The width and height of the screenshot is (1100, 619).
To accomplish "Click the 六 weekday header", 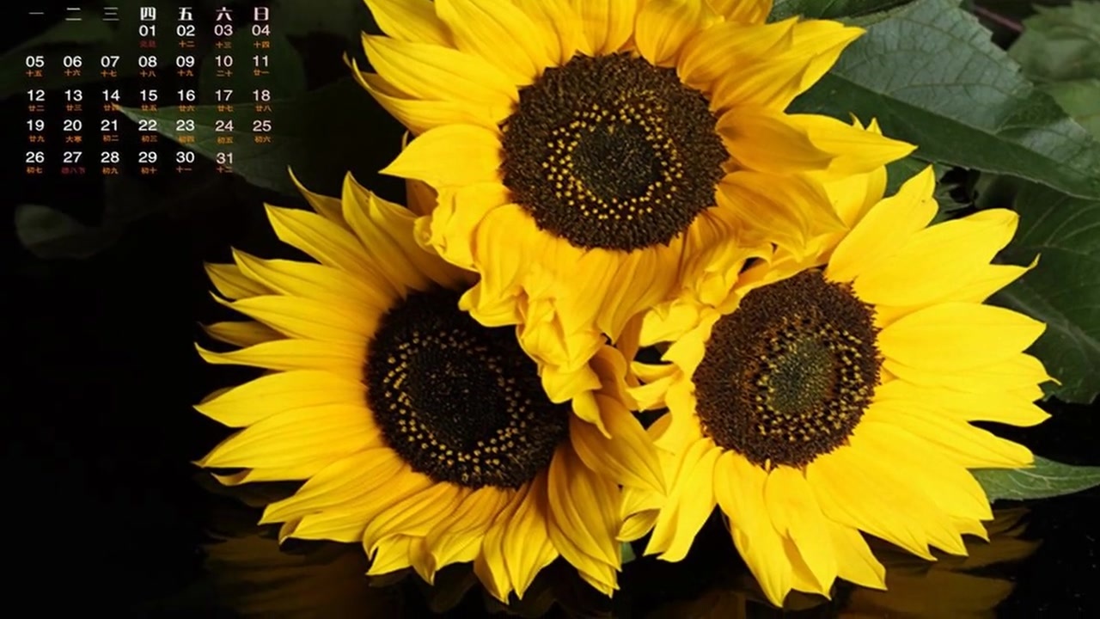I will (223, 14).
